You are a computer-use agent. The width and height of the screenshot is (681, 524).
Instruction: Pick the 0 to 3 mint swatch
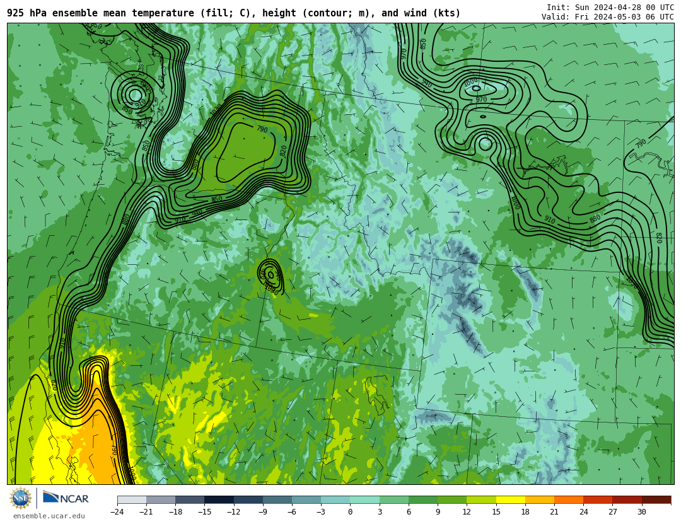click(x=365, y=499)
